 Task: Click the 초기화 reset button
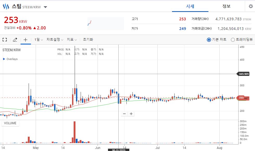click(88, 40)
